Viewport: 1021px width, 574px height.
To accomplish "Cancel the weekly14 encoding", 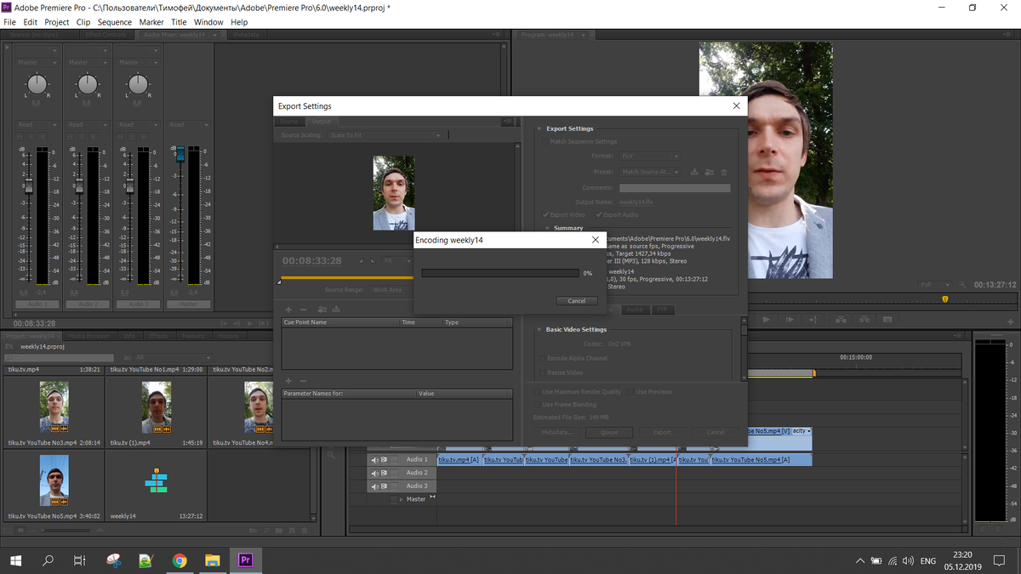I will (577, 301).
